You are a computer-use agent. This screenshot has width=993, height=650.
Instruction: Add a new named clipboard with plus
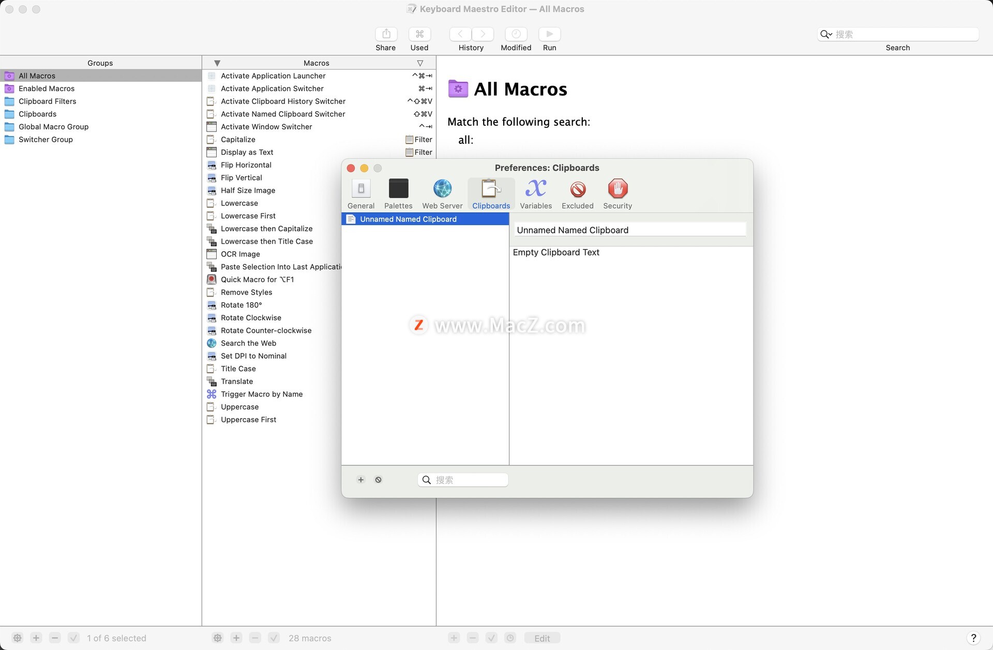point(361,480)
